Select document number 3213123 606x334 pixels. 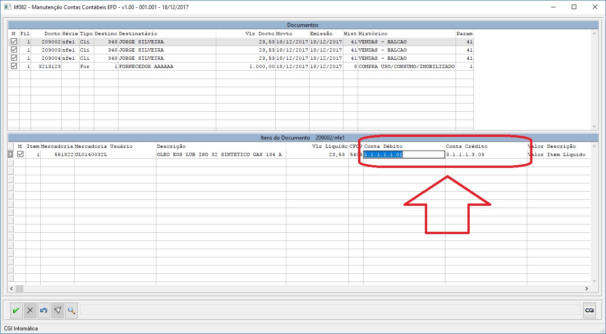tap(49, 67)
